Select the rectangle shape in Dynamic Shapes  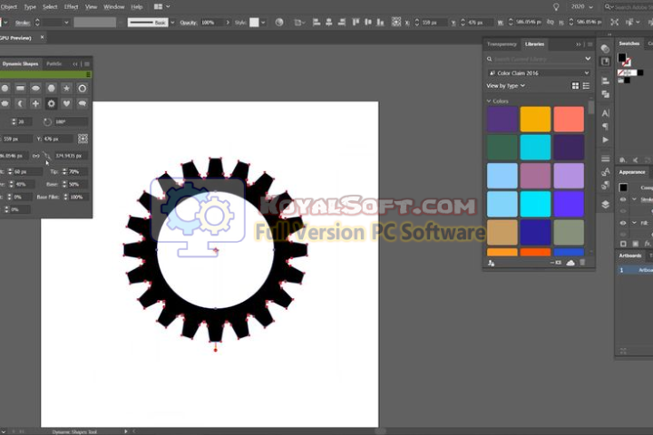click(x=20, y=88)
